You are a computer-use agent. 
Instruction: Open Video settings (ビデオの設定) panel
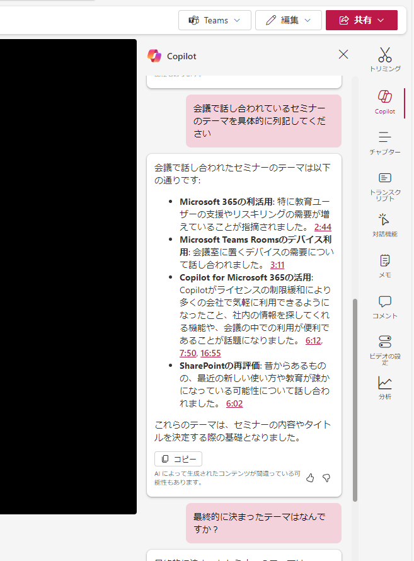(x=384, y=350)
